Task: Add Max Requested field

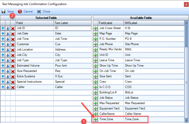Action: (x=96, y=103)
